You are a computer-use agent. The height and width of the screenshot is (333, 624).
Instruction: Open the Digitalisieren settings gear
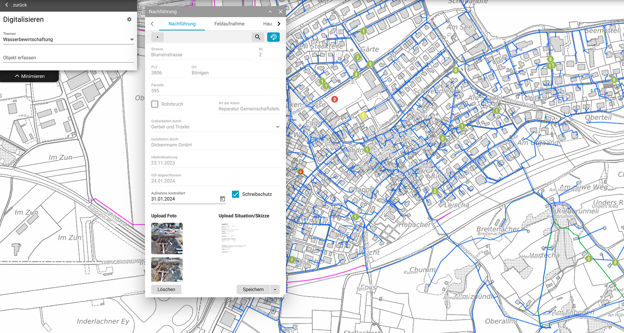pyautogui.click(x=129, y=19)
